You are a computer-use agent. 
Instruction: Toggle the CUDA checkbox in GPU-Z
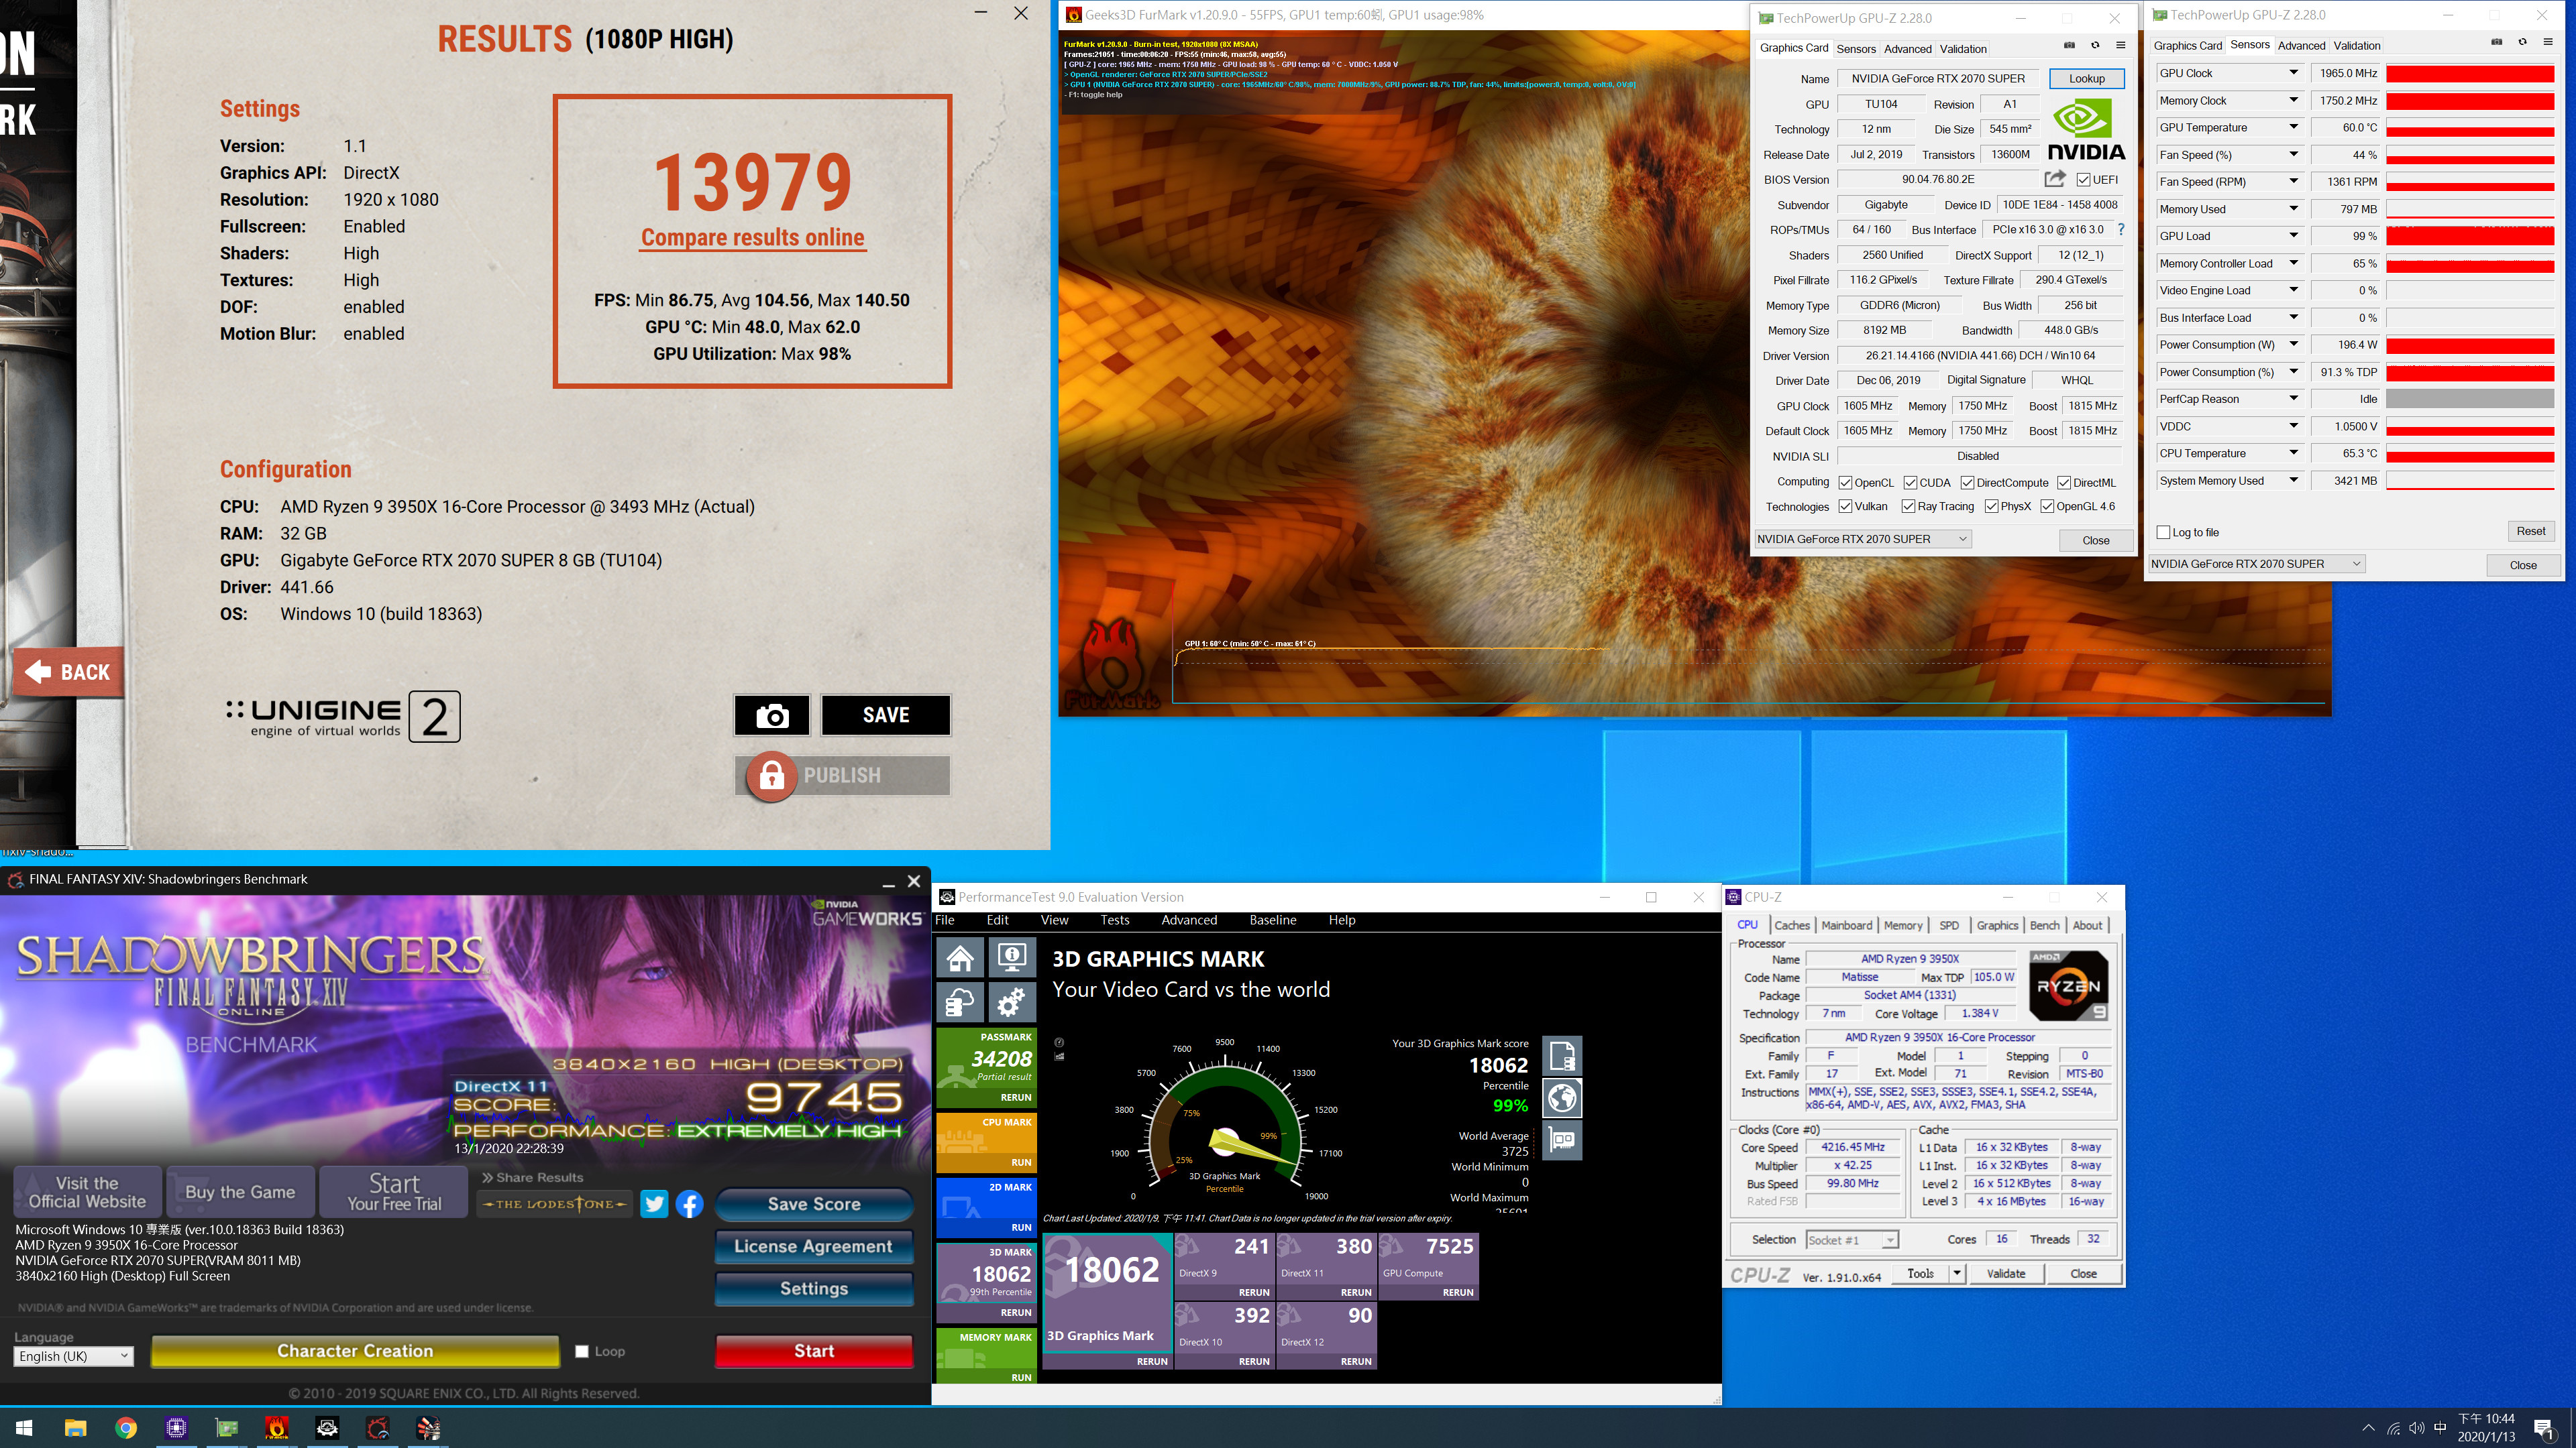[1910, 483]
